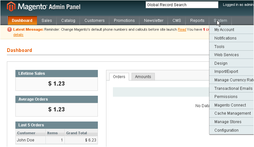Click the Customer column header
Screen dimensions: 254x147
point(31,133)
